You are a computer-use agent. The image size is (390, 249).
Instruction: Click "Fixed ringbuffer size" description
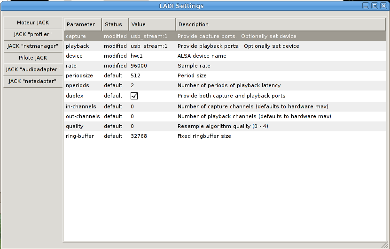coord(204,136)
